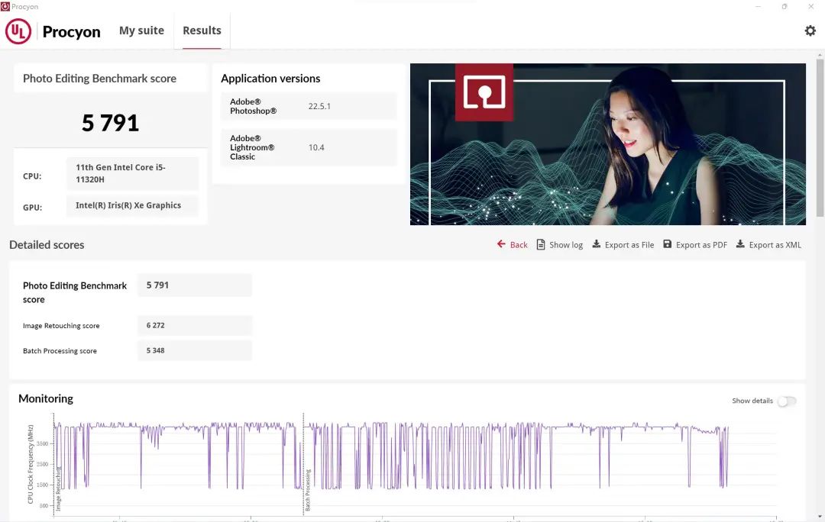Viewport: 825px width, 522px height.
Task: Click the large 5 791 benchmark score
Action: pos(111,122)
